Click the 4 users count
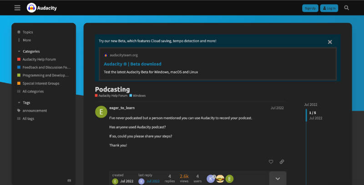Viewport: 364px width, 185px height. pyautogui.click(x=197, y=178)
